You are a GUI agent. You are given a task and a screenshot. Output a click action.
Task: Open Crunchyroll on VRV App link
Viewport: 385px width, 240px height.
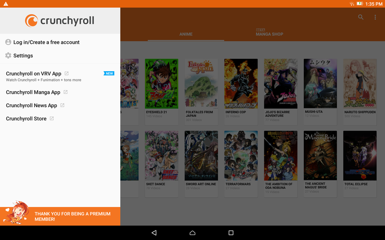(60, 76)
